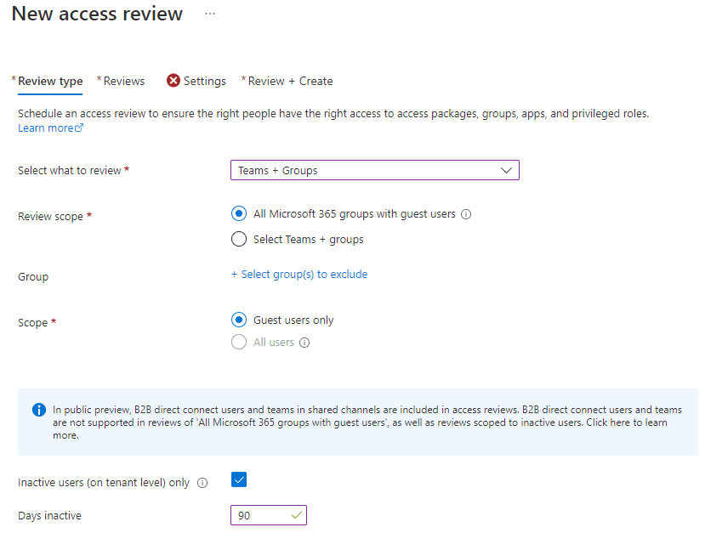Screen dimensions: 705x533
Task: Click the external link icon after Learn more
Action: (x=80, y=128)
